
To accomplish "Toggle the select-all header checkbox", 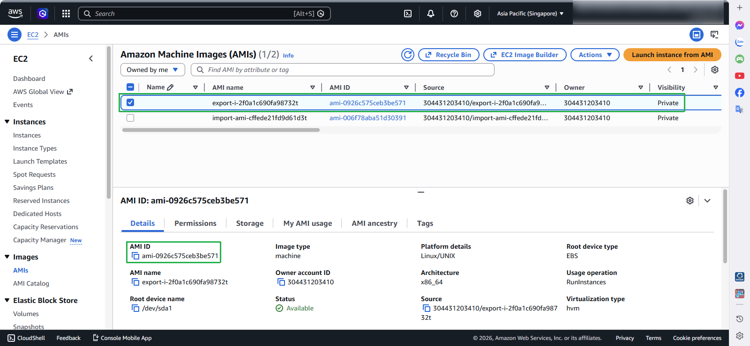I will click(130, 87).
